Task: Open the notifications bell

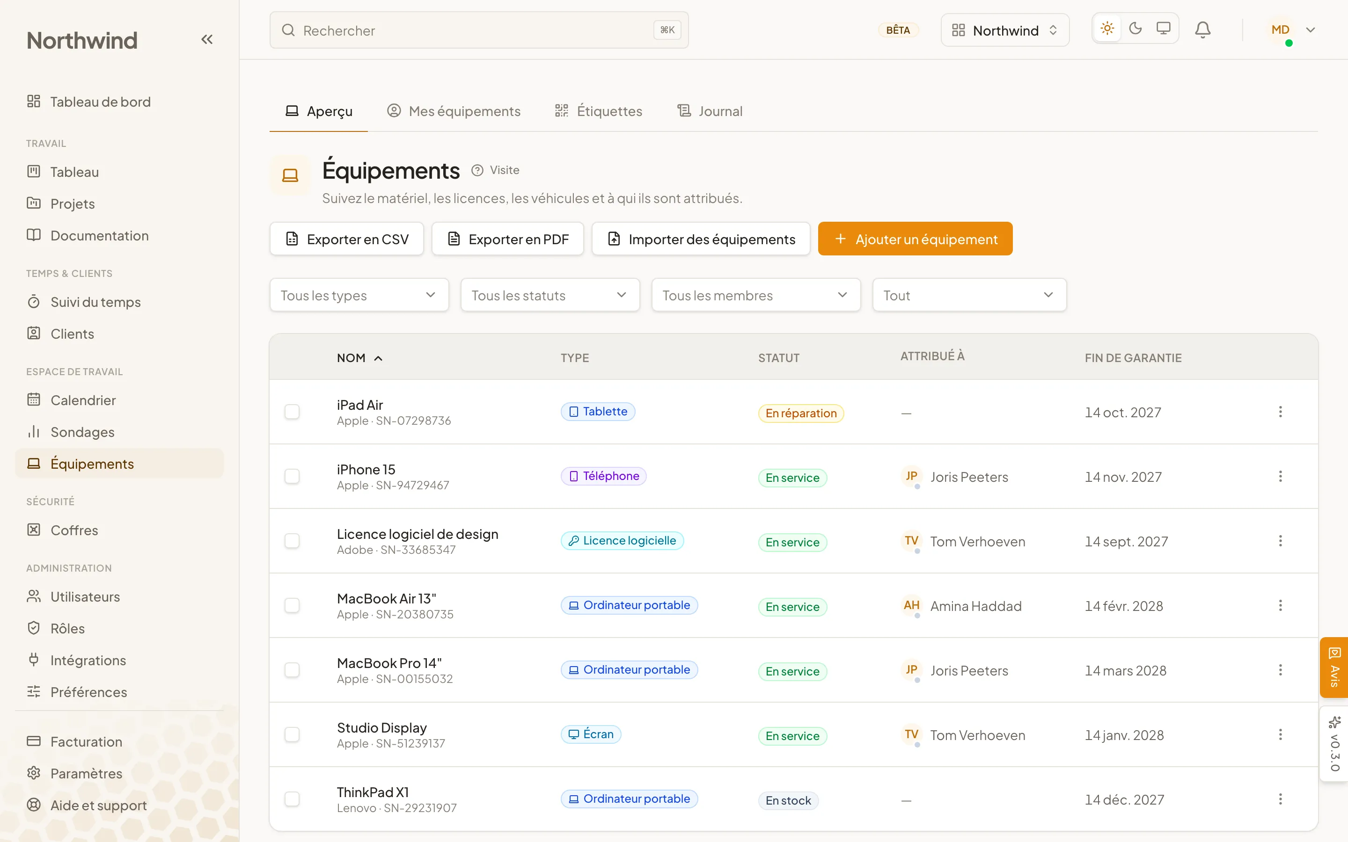Action: 1202,29
